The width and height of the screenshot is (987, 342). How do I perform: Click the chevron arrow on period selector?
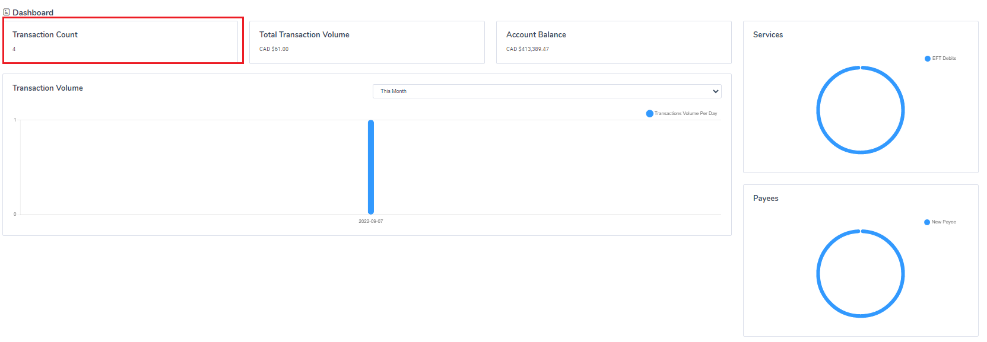[715, 91]
